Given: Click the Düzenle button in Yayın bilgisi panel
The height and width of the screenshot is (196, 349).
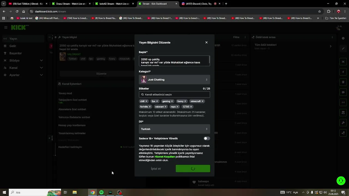Looking at the screenshot, I should [x=101, y=74].
